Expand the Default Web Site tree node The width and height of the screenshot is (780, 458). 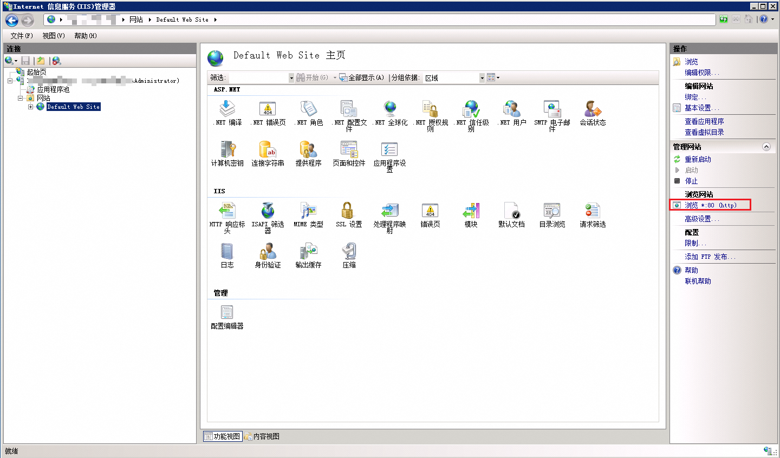(31, 107)
